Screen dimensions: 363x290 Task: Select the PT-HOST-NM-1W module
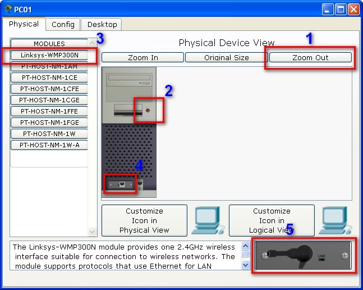[x=49, y=134]
